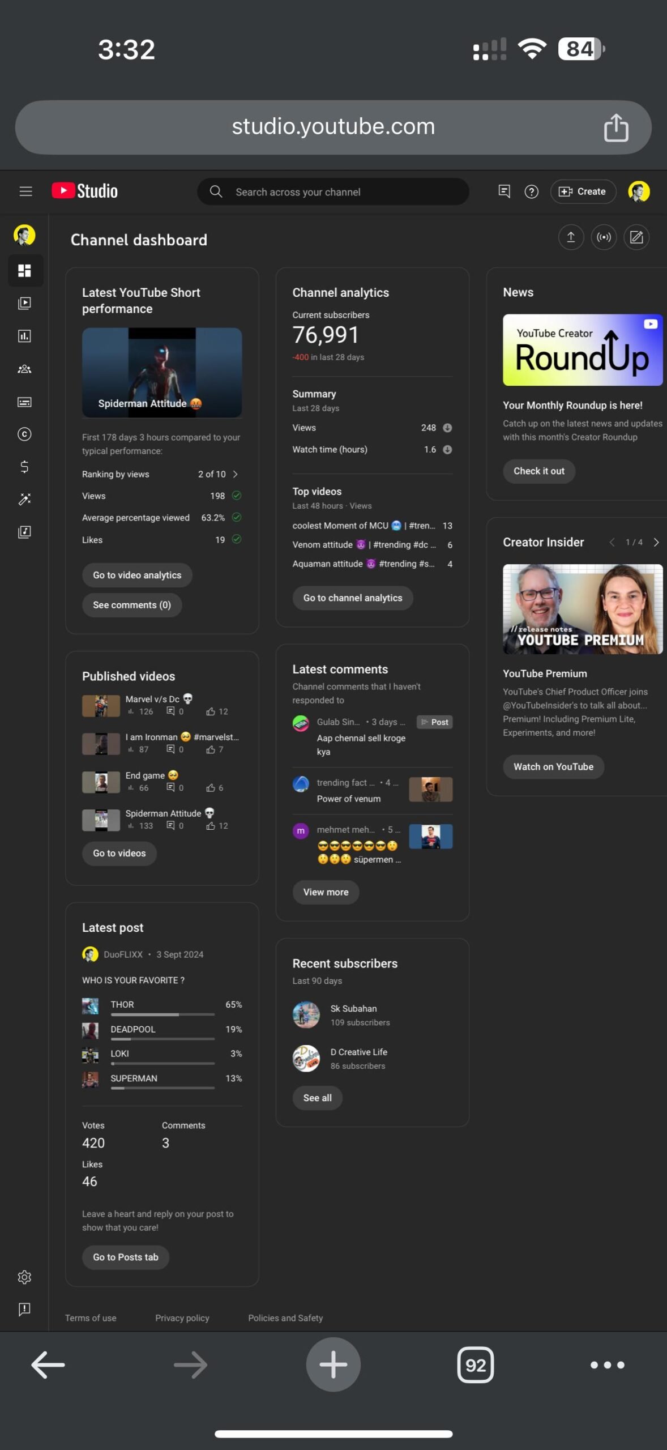Click the upload videos icon on dashboard
This screenshot has width=667, height=1450.
tap(571, 237)
